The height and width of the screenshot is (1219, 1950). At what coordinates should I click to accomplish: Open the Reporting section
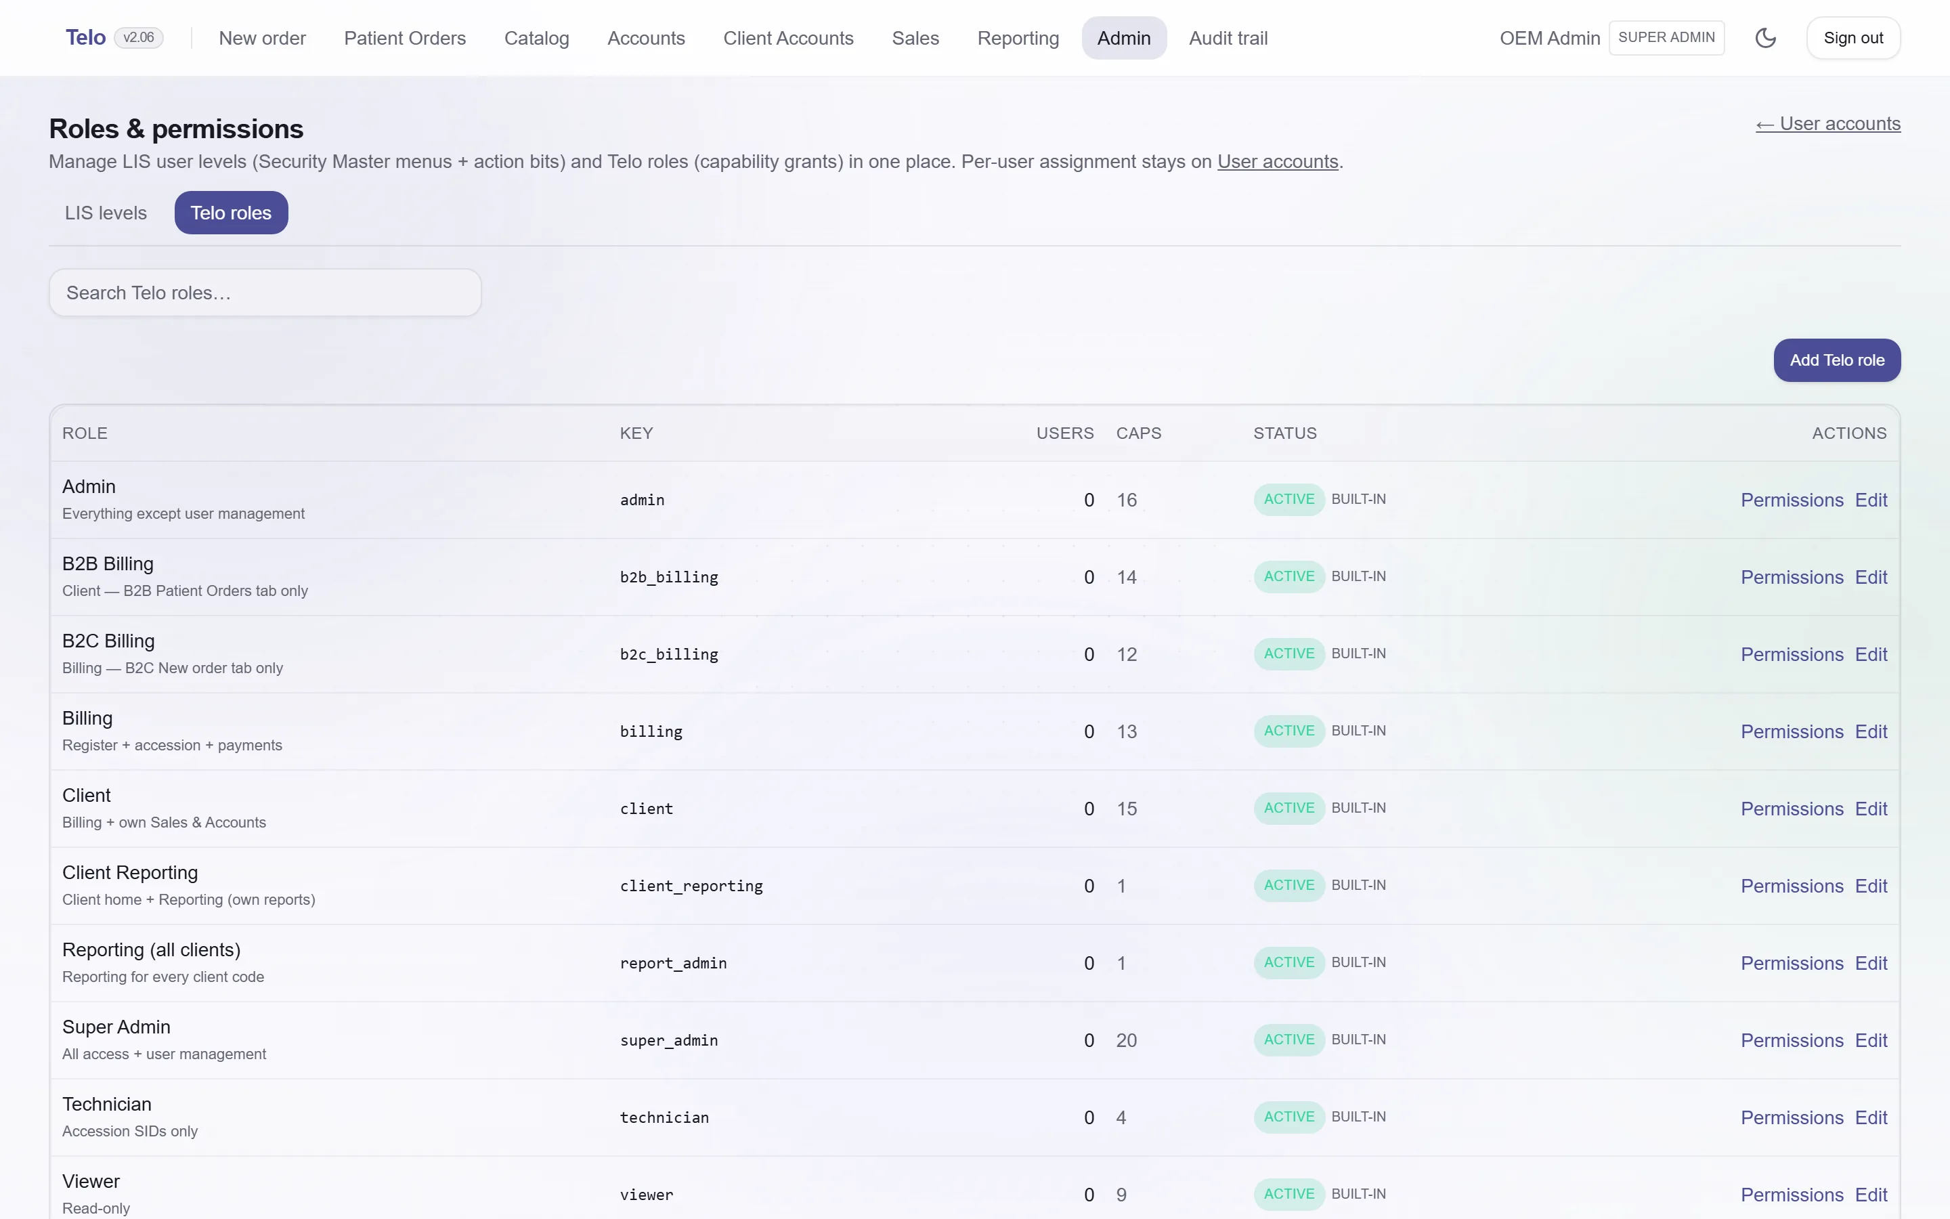[x=1018, y=38]
